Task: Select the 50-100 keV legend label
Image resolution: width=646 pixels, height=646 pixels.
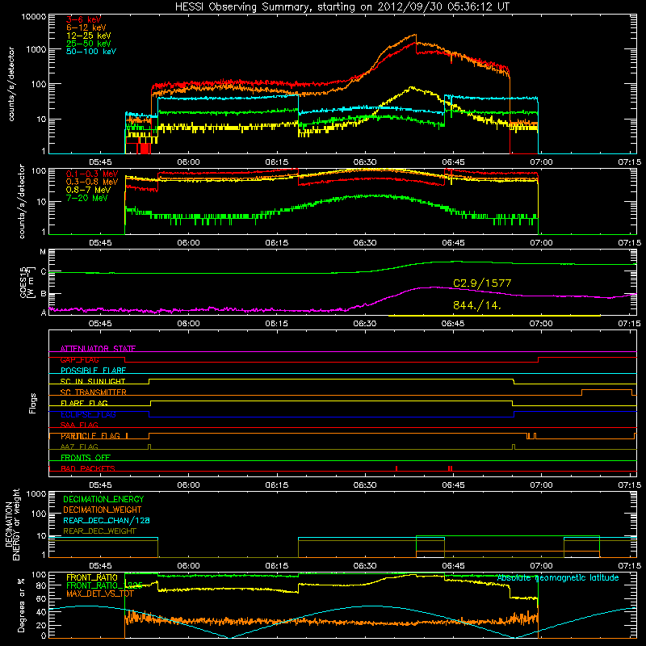Action: pyautogui.click(x=91, y=52)
